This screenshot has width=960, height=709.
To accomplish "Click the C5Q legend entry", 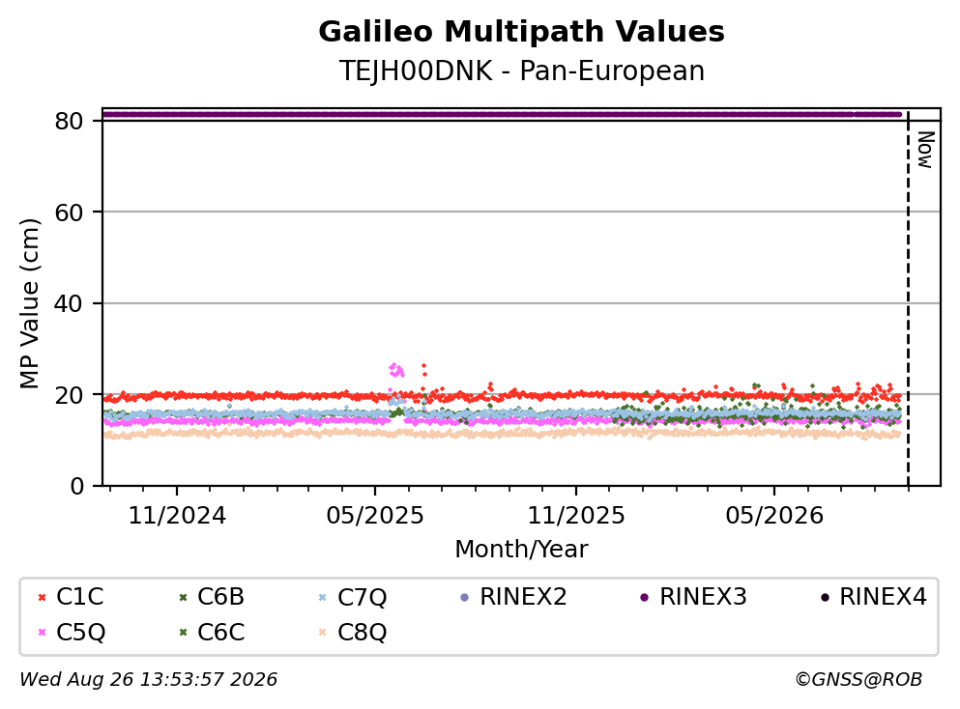I will pos(71,632).
